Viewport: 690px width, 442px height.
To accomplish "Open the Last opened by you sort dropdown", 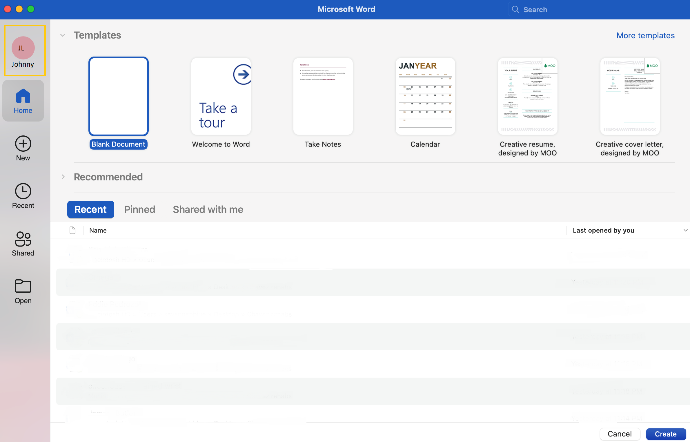I will (x=685, y=230).
